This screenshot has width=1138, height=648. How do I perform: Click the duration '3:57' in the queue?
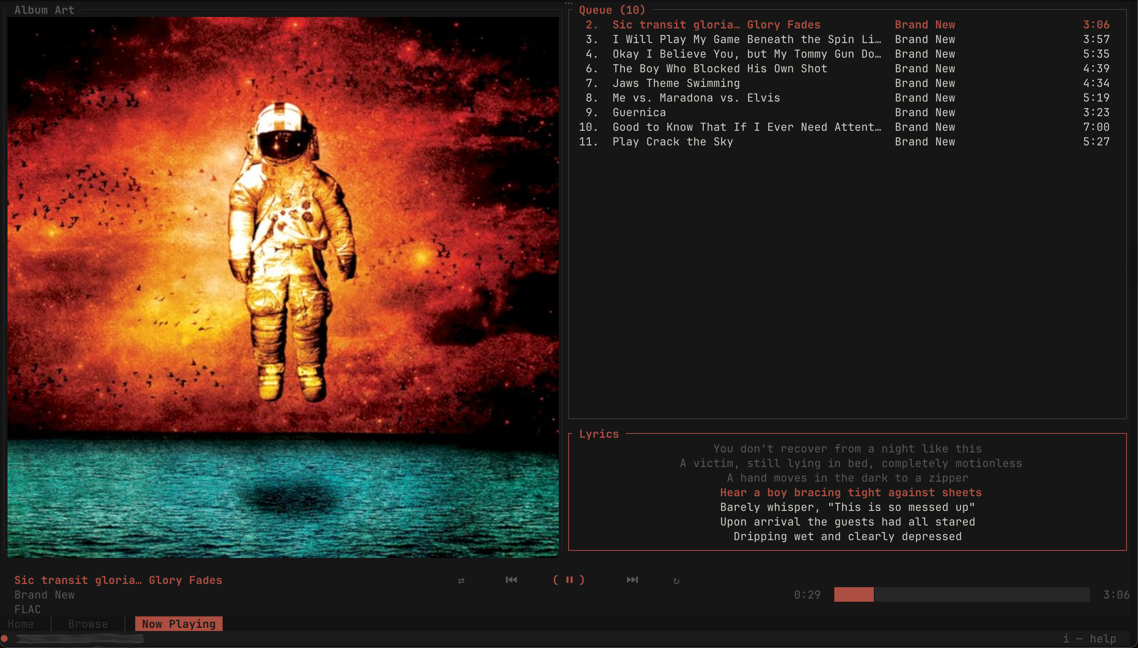click(x=1096, y=40)
